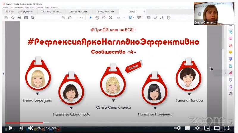Click the bookmark star icon
Image resolution: width=238 pixels, height=133 pixels.
point(13,18)
